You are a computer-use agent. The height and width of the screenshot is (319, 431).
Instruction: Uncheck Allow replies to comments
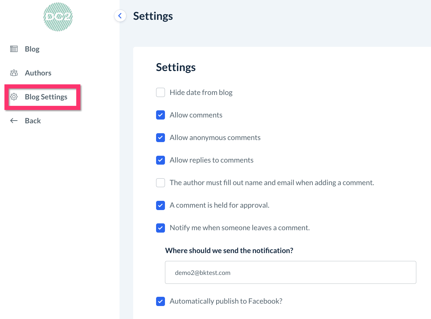161,160
